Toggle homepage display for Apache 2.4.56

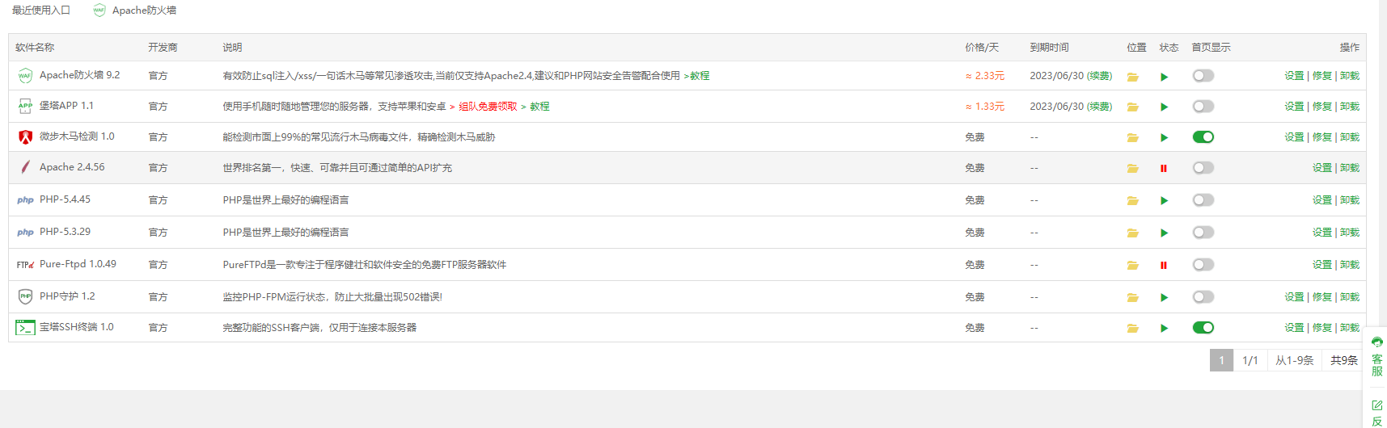1203,168
